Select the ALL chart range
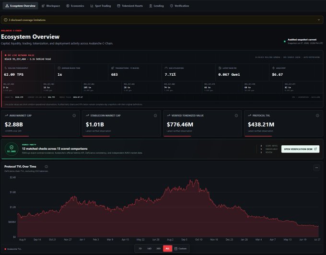Screen dimensions: 326x255 (168, 249)
